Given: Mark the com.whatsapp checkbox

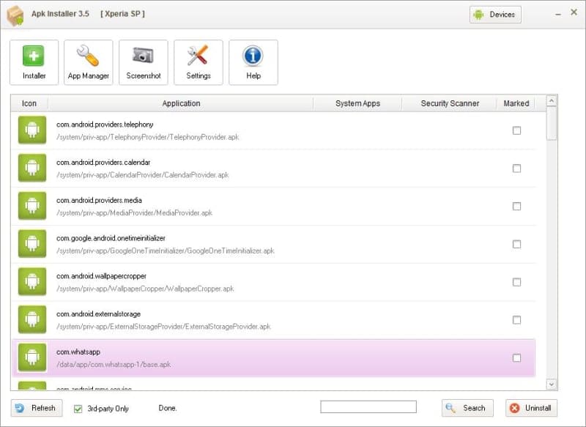Looking at the screenshot, I should pos(516,358).
